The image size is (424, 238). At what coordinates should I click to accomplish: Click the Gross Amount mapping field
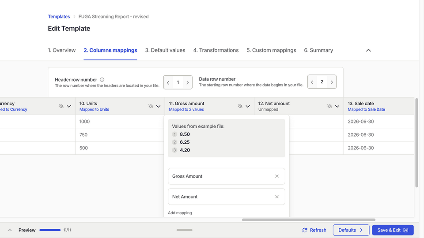(226, 176)
